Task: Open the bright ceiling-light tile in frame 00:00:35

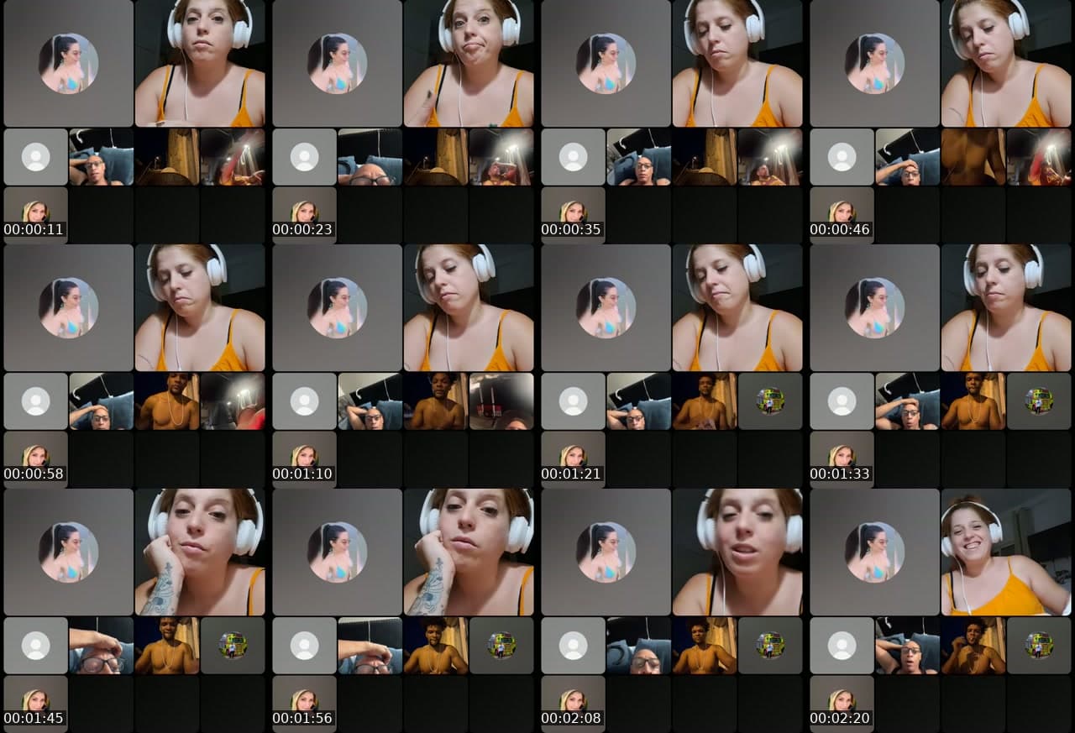Action: 770,157
